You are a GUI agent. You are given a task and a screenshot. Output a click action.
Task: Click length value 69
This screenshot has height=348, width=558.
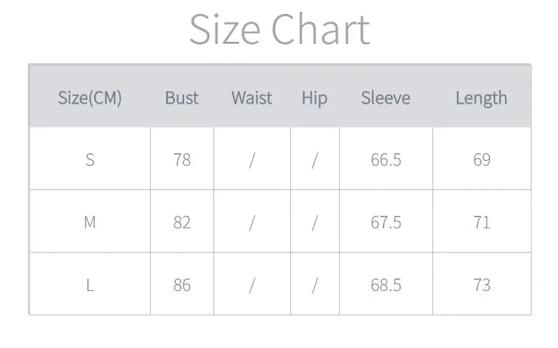point(482,159)
